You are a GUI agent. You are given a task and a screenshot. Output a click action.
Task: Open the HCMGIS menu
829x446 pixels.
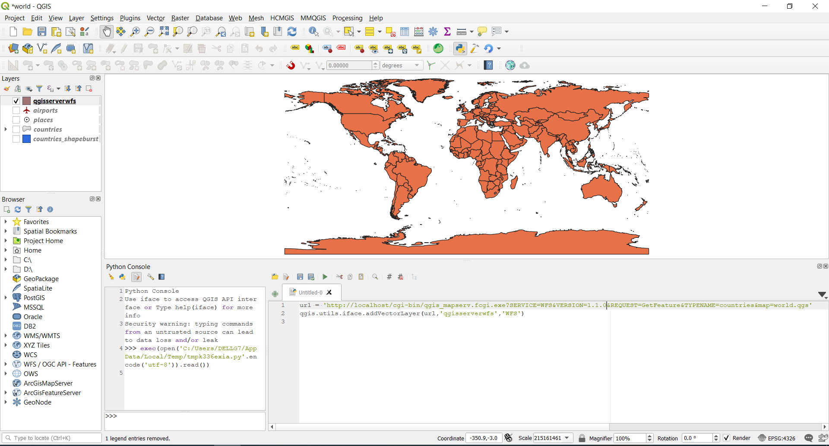point(282,18)
